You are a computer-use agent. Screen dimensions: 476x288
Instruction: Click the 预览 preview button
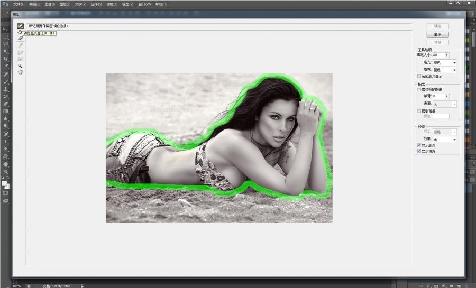pyautogui.click(x=437, y=43)
